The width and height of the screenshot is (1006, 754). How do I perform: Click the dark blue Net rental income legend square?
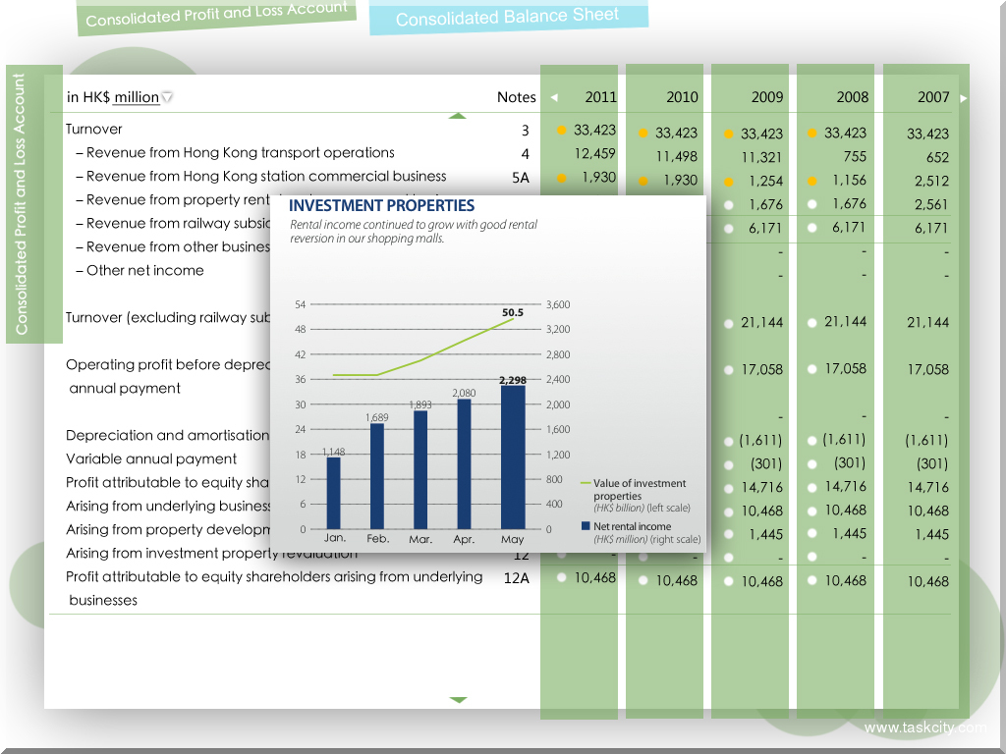point(586,527)
